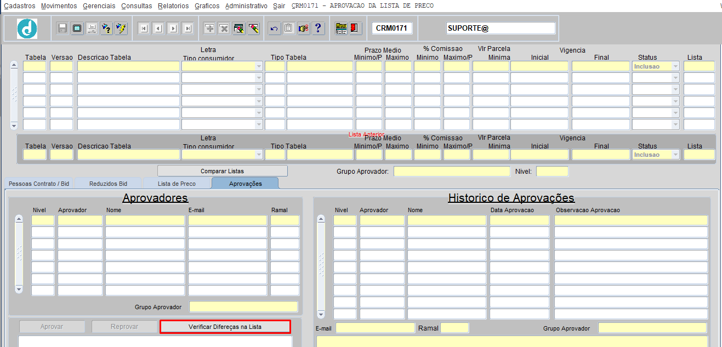Click the enter-query flashlight with question mark icon

(x=107, y=29)
